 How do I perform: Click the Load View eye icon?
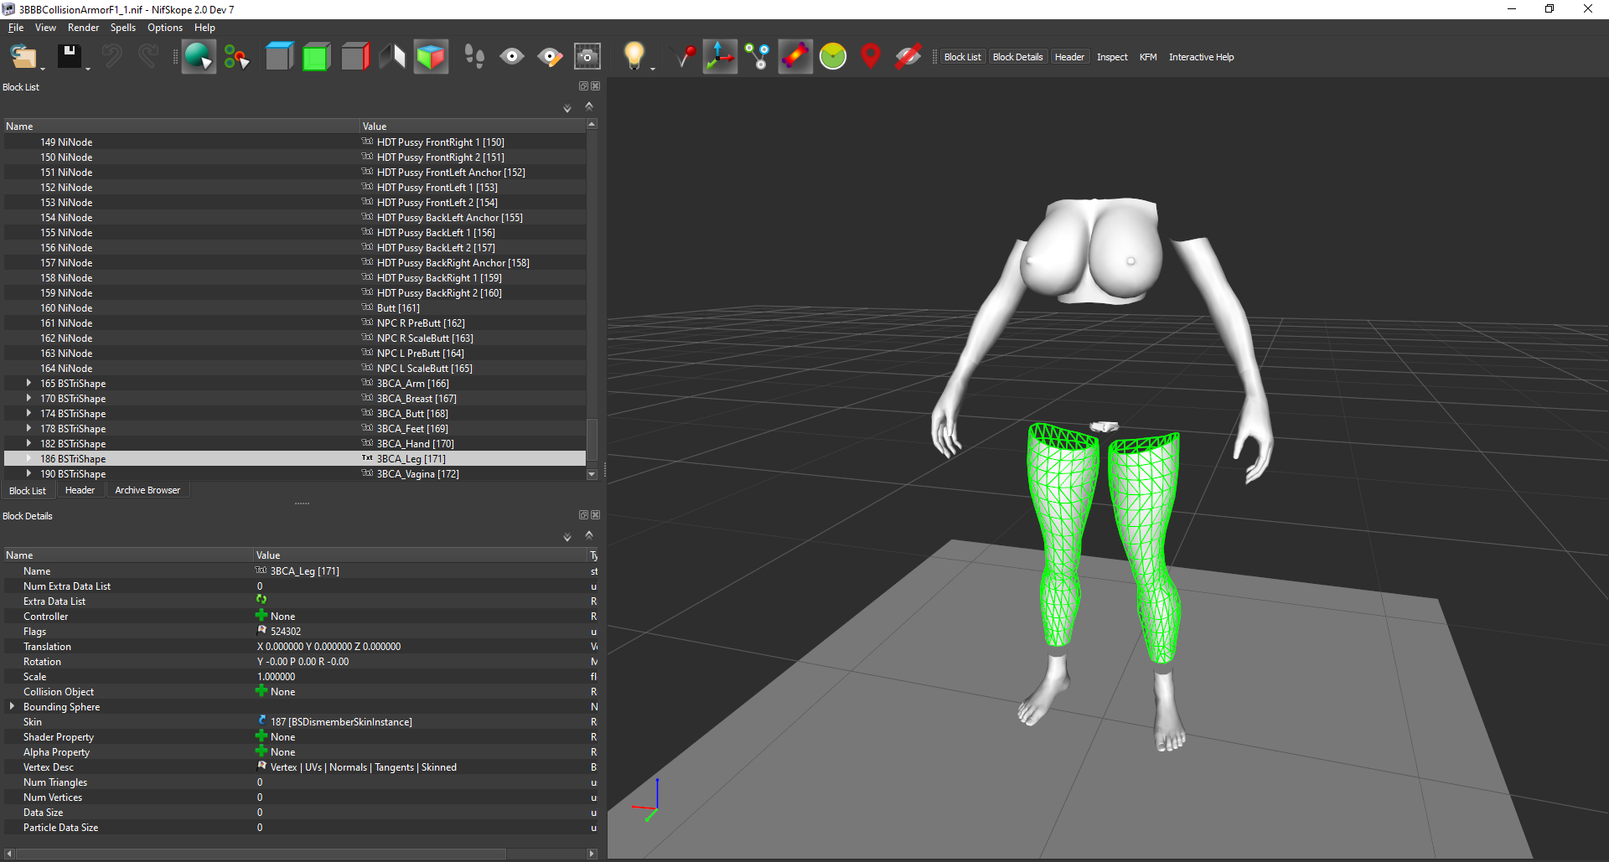point(512,57)
